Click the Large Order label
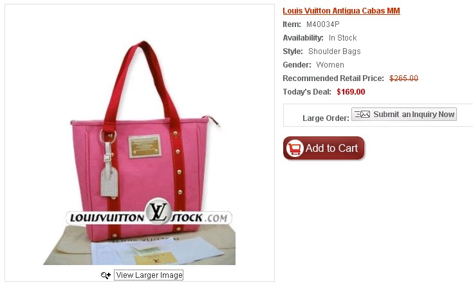 pyautogui.click(x=326, y=118)
